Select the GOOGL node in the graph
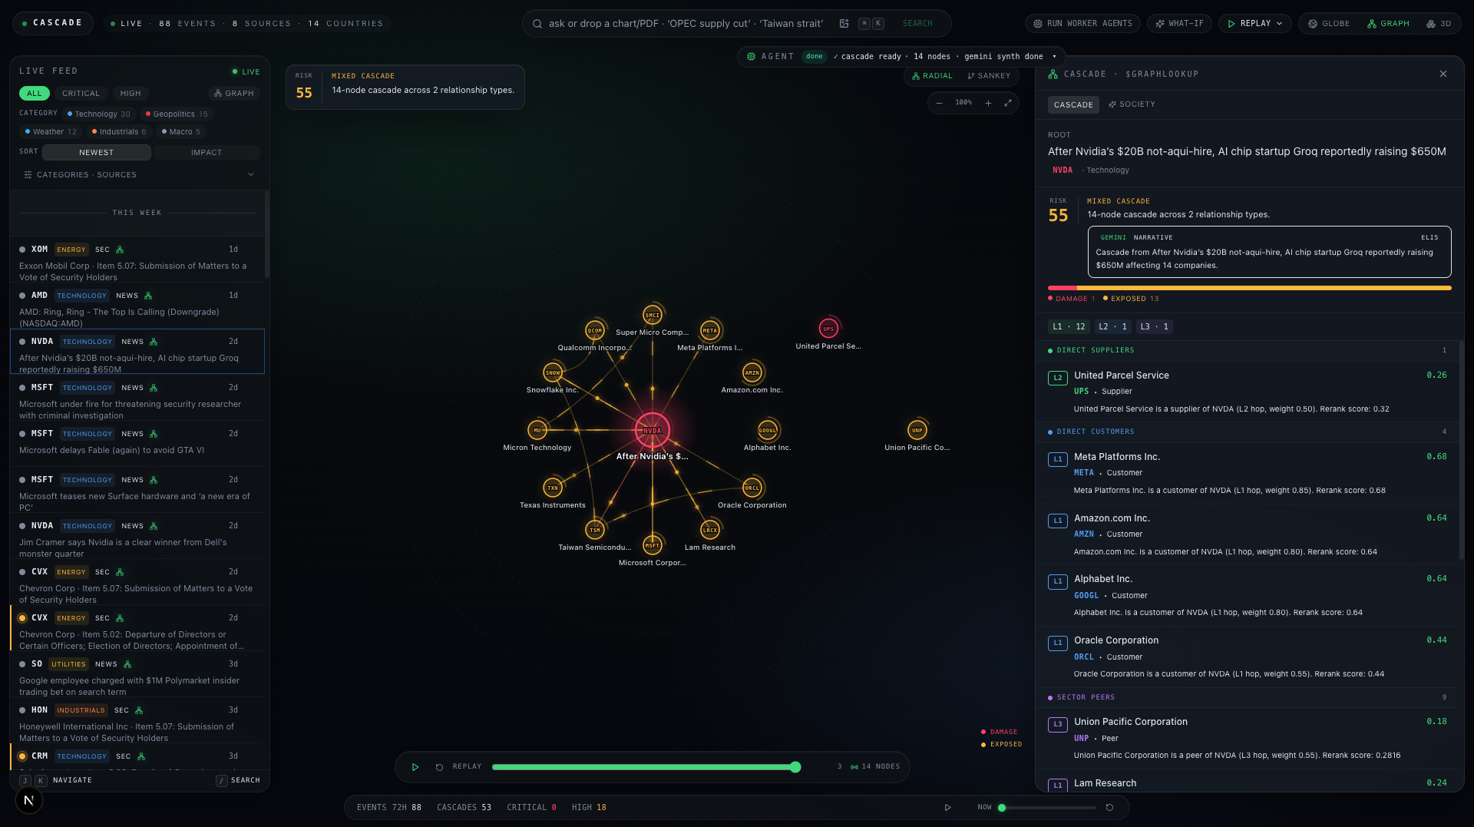This screenshot has width=1474, height=827. pyautogui.click(x=768, y=430)
